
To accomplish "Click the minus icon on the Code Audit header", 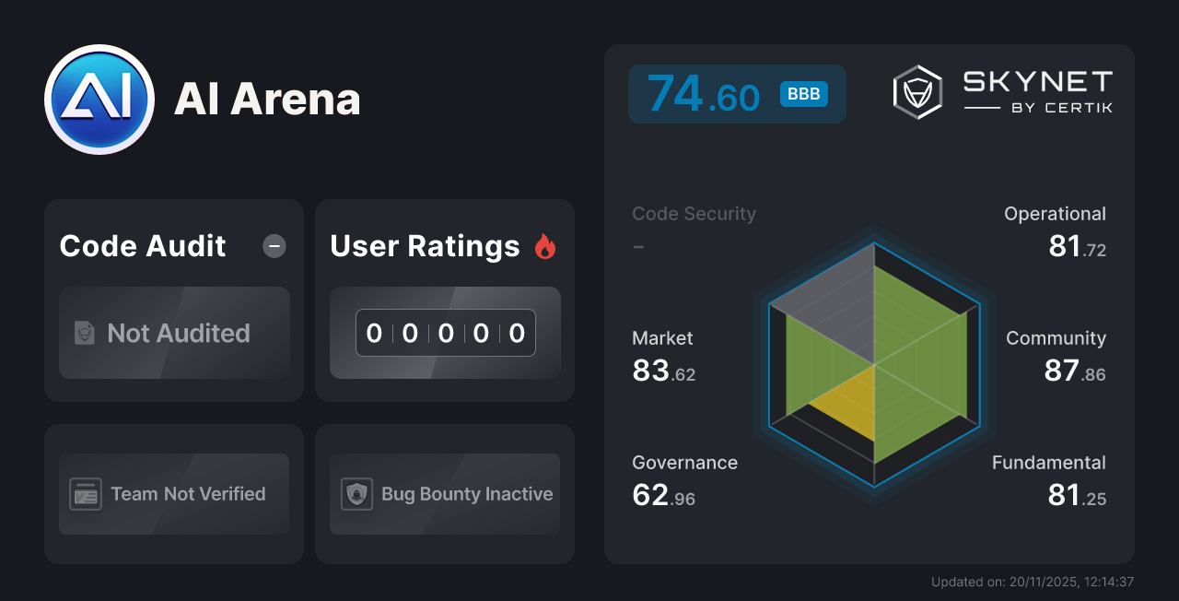I will tap(274, 245).
